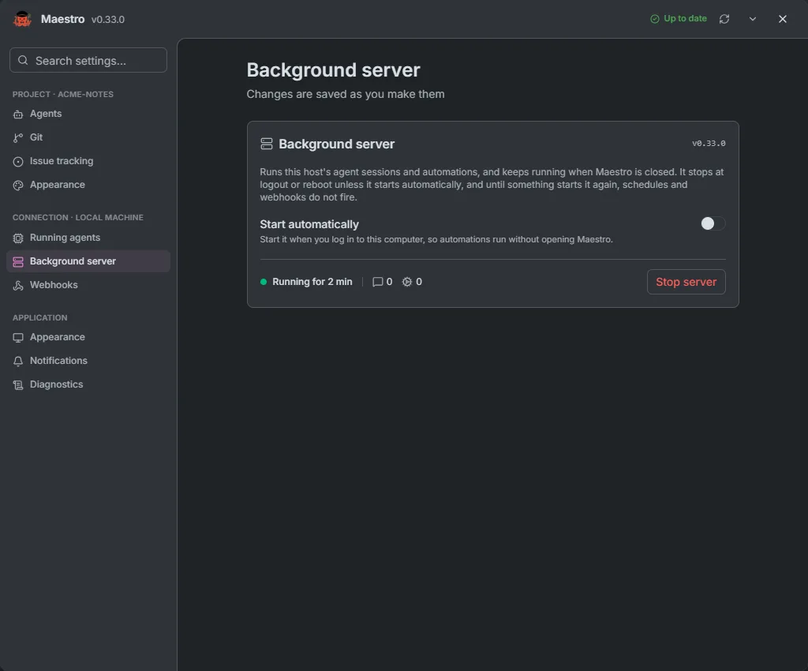
Task: Click the monitor icon for application Appearance
Action: click(x=18, y=338)
